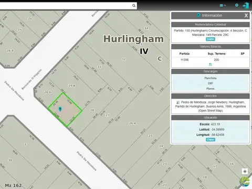Close the Información panel
This screenshot has width=252, height=189.
click(x=246, y=16)
